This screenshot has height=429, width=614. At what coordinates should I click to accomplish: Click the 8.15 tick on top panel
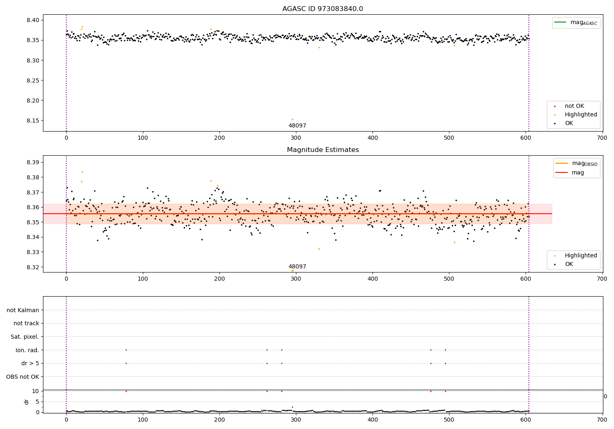33,121
